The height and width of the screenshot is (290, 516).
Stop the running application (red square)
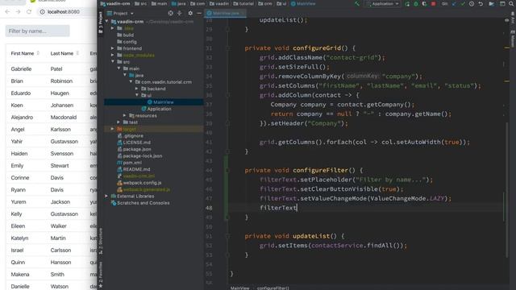point(434,4)
